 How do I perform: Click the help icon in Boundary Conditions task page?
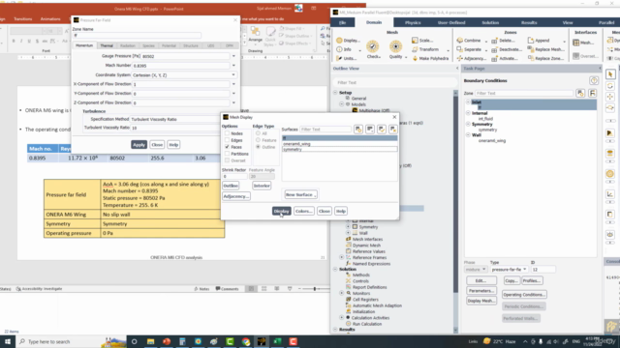(x=594, y=80)
